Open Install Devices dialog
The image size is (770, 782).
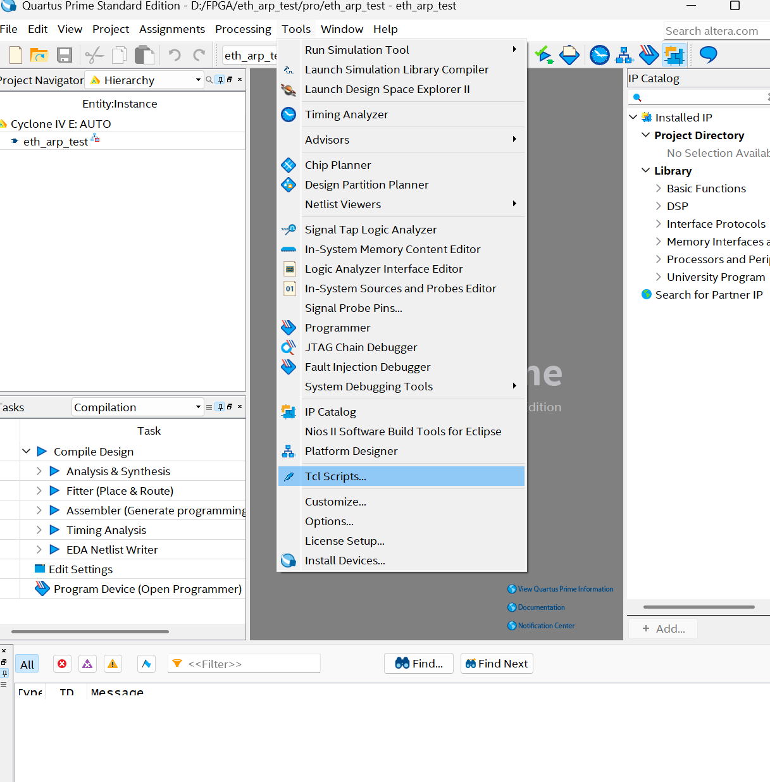tap(401, 561)
